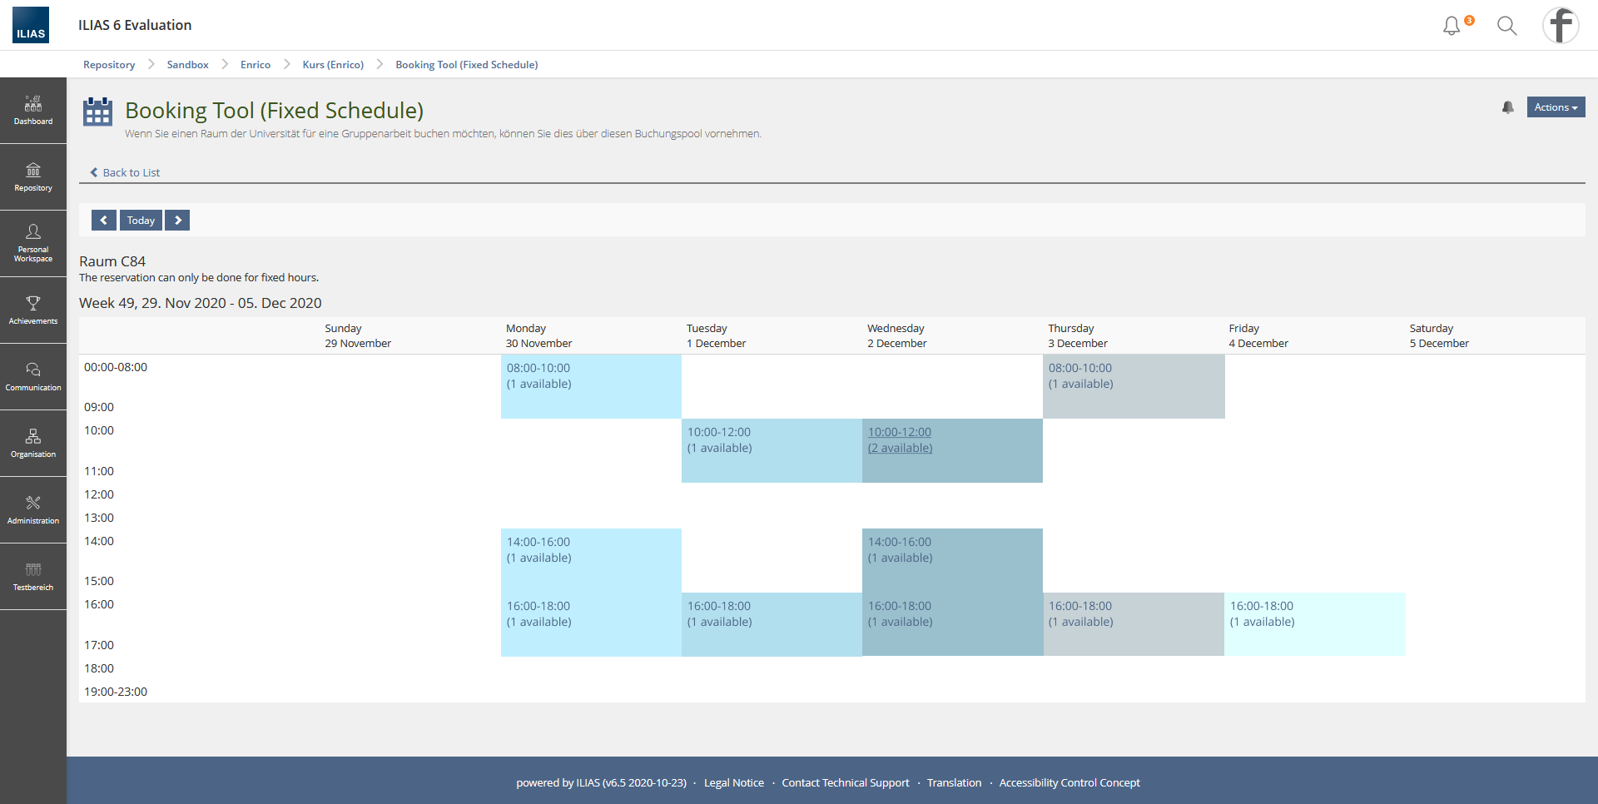Open the search magnifier icon
This screenshot has height=804, width=1598.
point(1506,26)
